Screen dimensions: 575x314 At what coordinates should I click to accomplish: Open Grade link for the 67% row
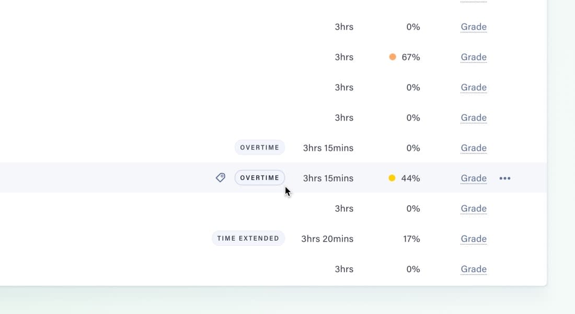474,57
